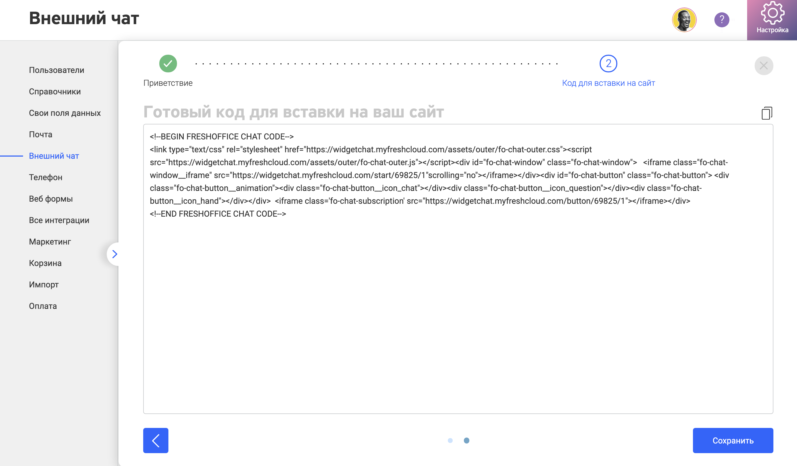Click the Приветствие step label
The image size is (797, 466).
[x=168, y=83]
